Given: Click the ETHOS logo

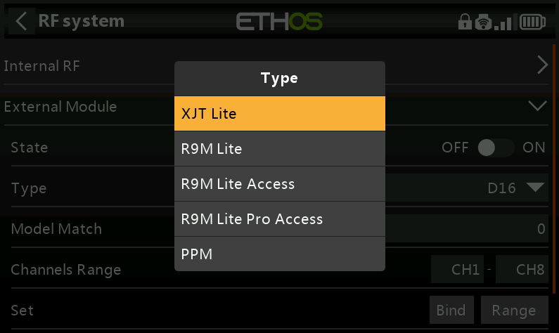Looking at the screenshot, I should [x=279, y=21].
